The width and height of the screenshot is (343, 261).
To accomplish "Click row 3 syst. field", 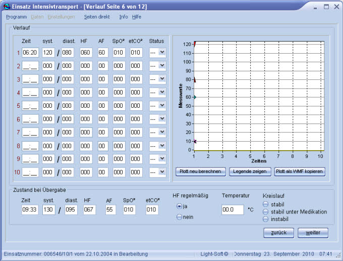I will (x=48, y=79).
